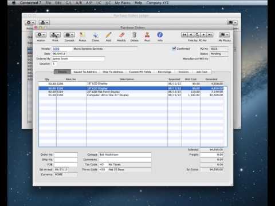Expand the Contact dropdown in toolbar
Screen dimensions: 275x206
click(69, 35)
